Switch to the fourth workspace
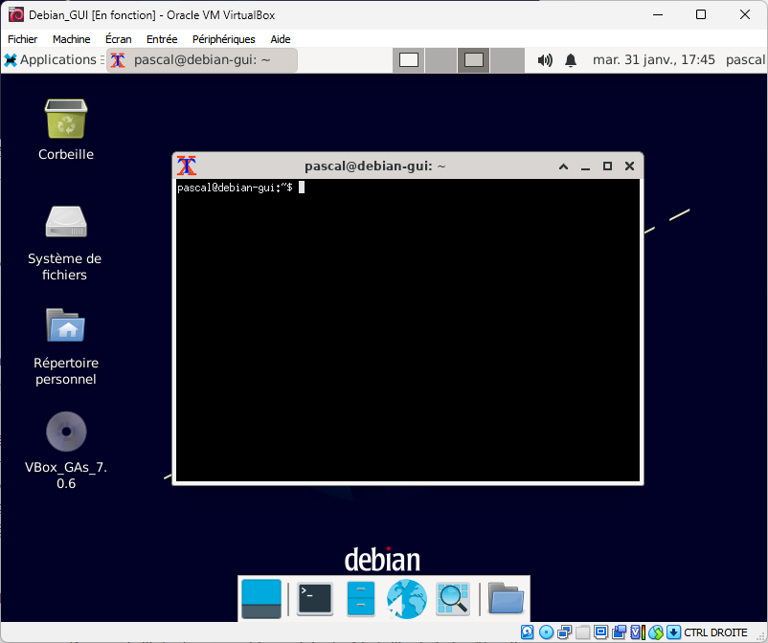Screen dimensions: 768x643 508,60
